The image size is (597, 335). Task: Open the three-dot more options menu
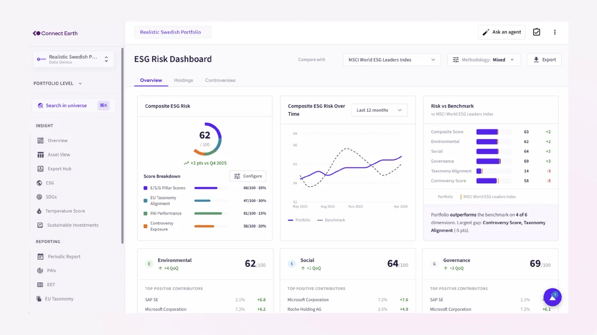(555, 32)
